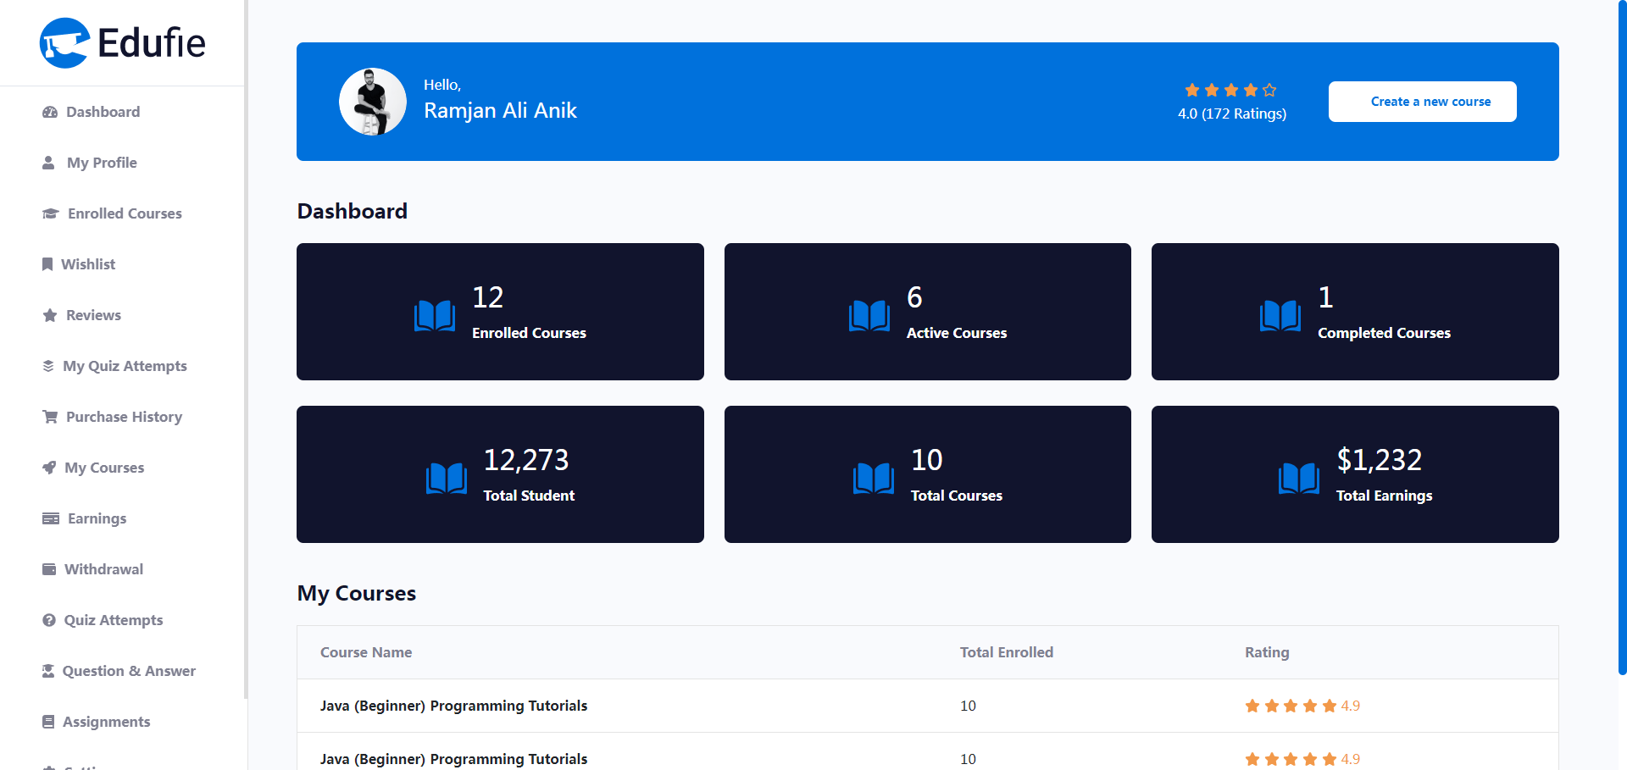The height and width of the screenshot is (770, 1627).
Task: Click the Reviews star icon in sidebar
Action: pos(50,315)
